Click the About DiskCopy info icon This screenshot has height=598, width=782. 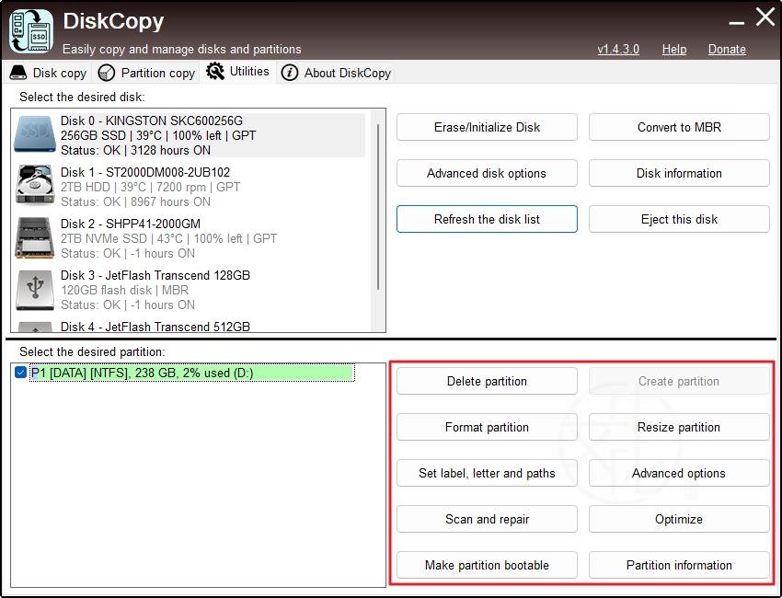tap(290, 73)
